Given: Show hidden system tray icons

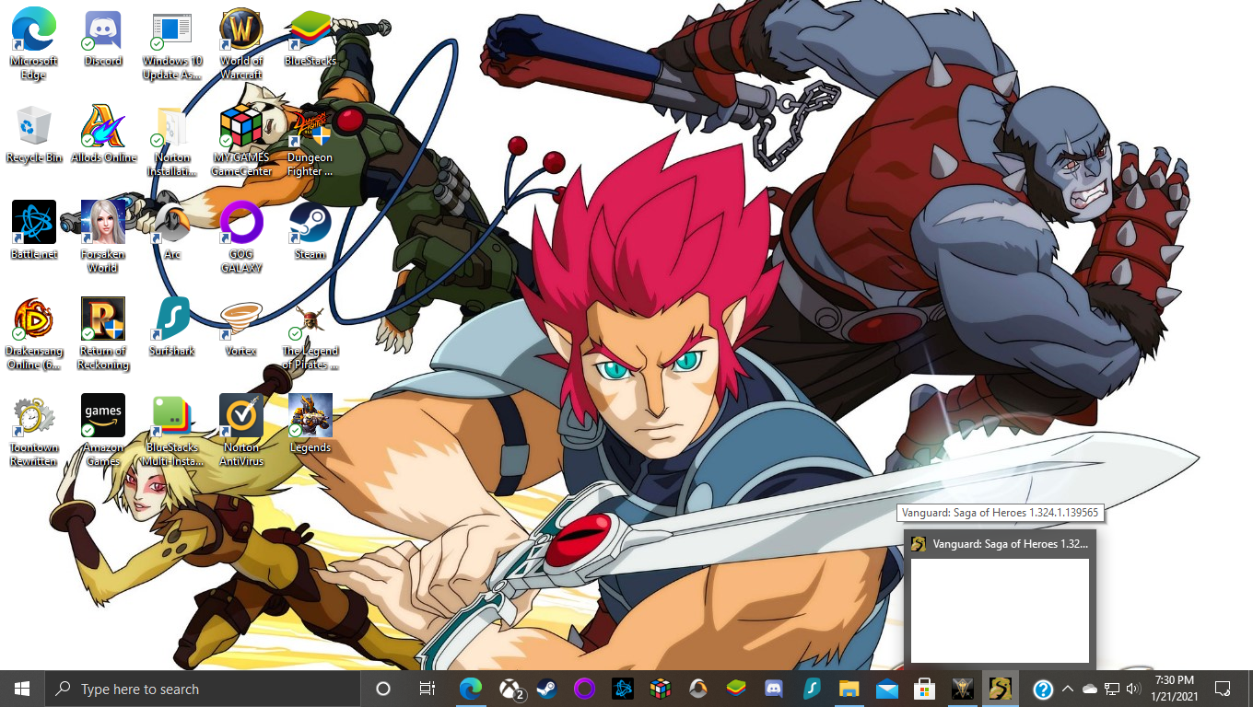Looking at the screenshot, I should tap(1067, 689).
